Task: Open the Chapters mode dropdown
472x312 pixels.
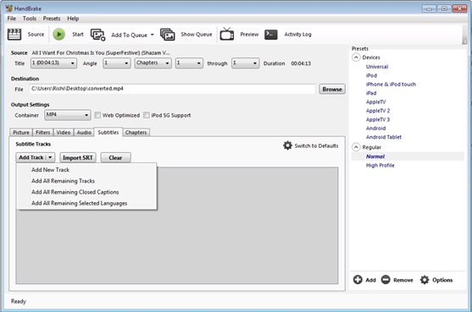Action: tap(153, 63)
